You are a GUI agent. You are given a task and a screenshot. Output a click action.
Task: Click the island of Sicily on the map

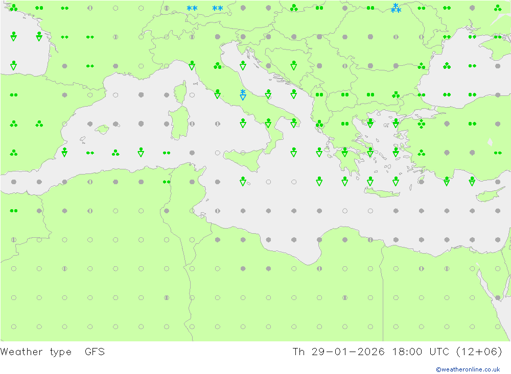244,160
